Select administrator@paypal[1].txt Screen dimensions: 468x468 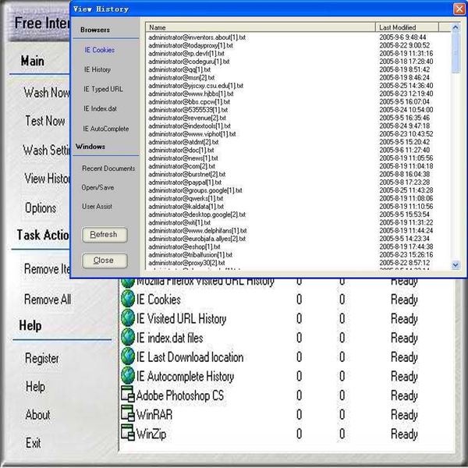(x=185, y=182)
